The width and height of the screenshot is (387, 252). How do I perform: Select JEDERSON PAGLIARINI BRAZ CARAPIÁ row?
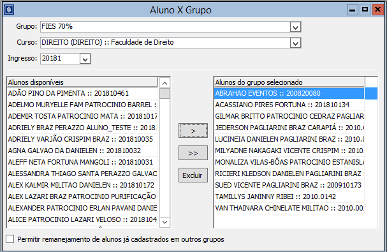coord(289,128)
